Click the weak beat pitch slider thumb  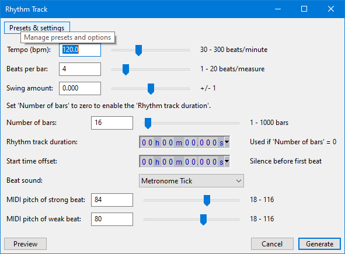pos(203,220)
